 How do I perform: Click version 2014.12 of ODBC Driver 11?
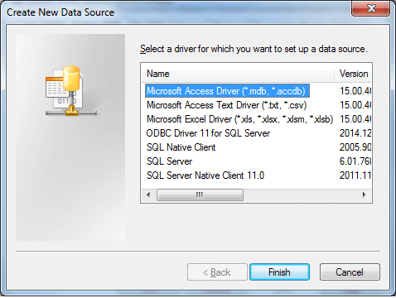click(355, 133)
